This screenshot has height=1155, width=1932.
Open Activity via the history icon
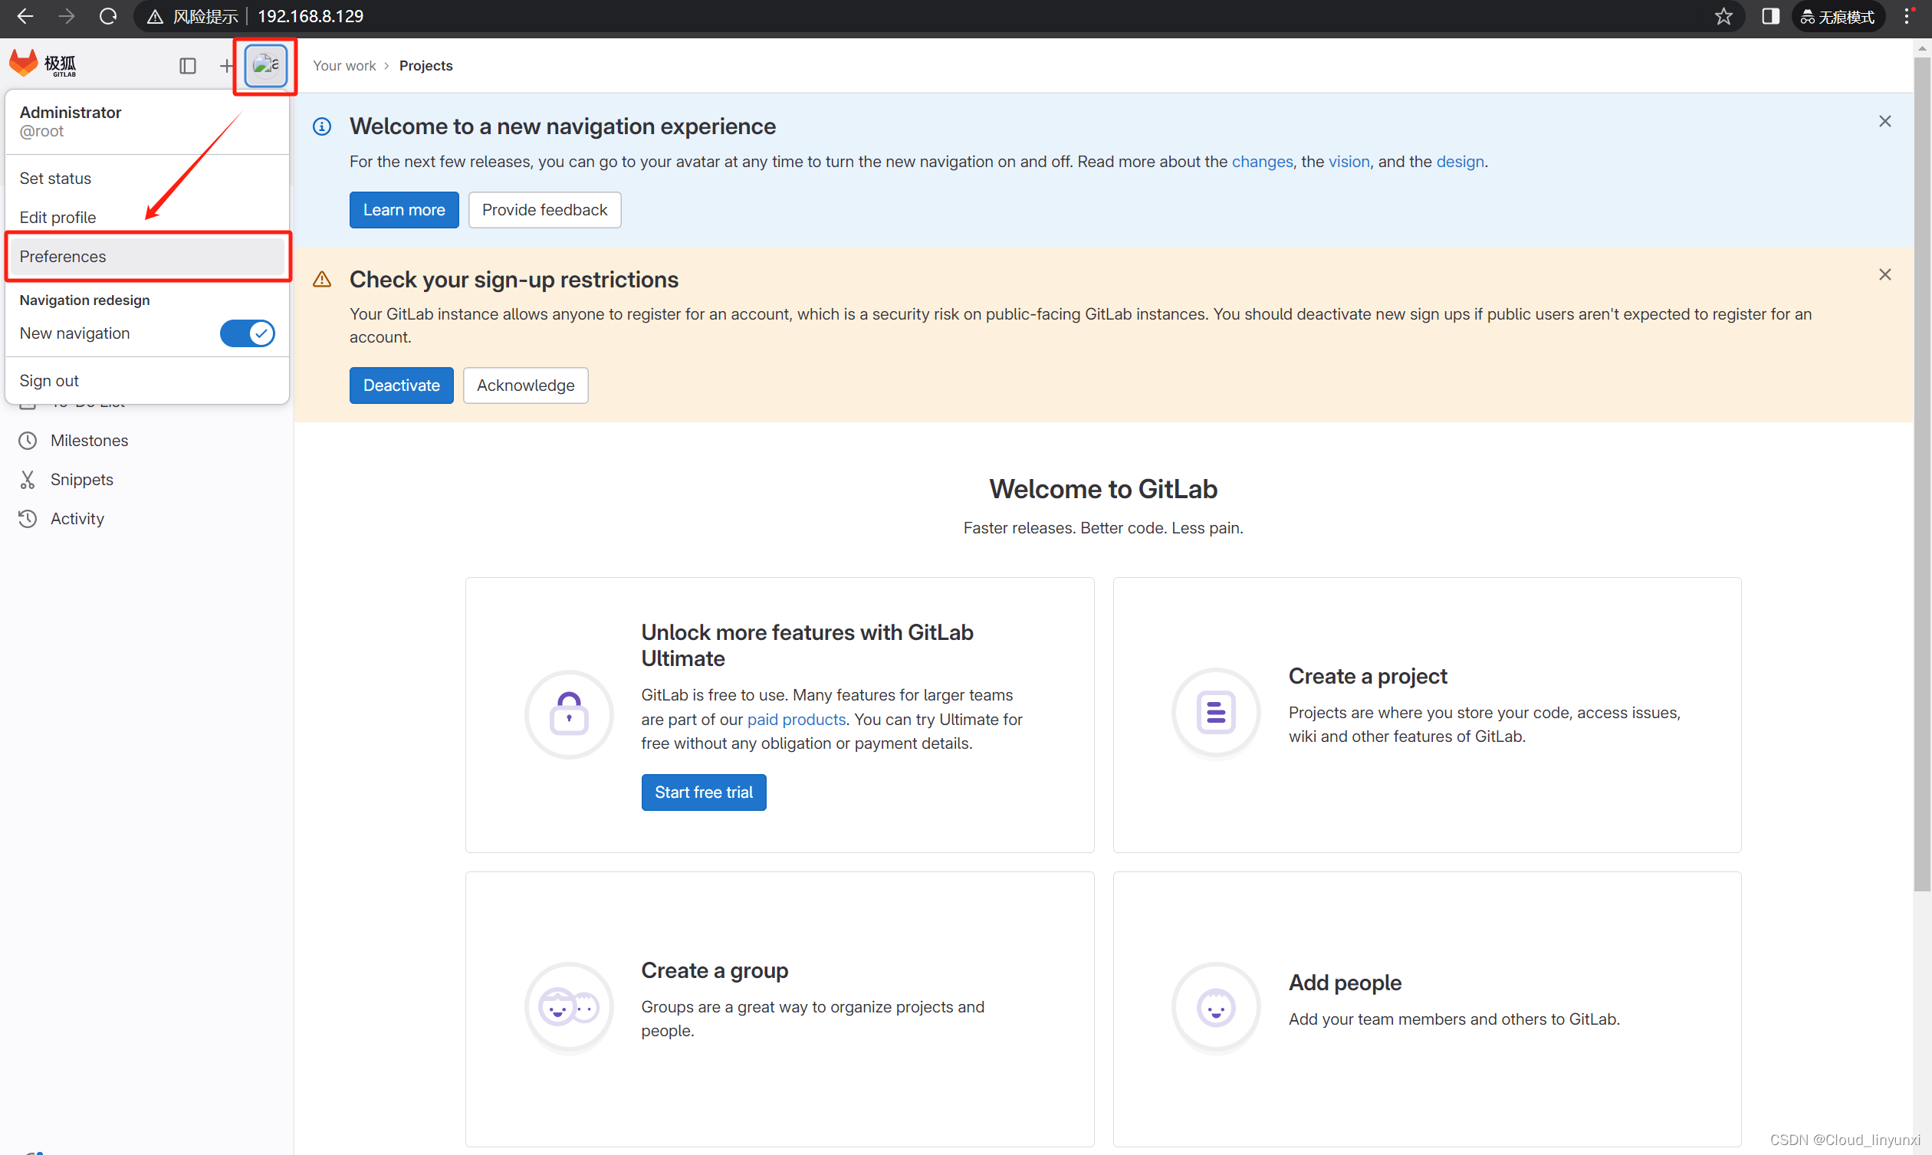(28, 518)
